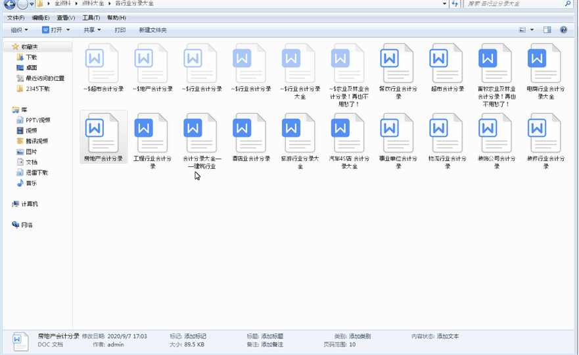The width and height of the screenshot is (579, 355).
Task: Open the 共享 dropdown menu
Action: pos(92,30)
